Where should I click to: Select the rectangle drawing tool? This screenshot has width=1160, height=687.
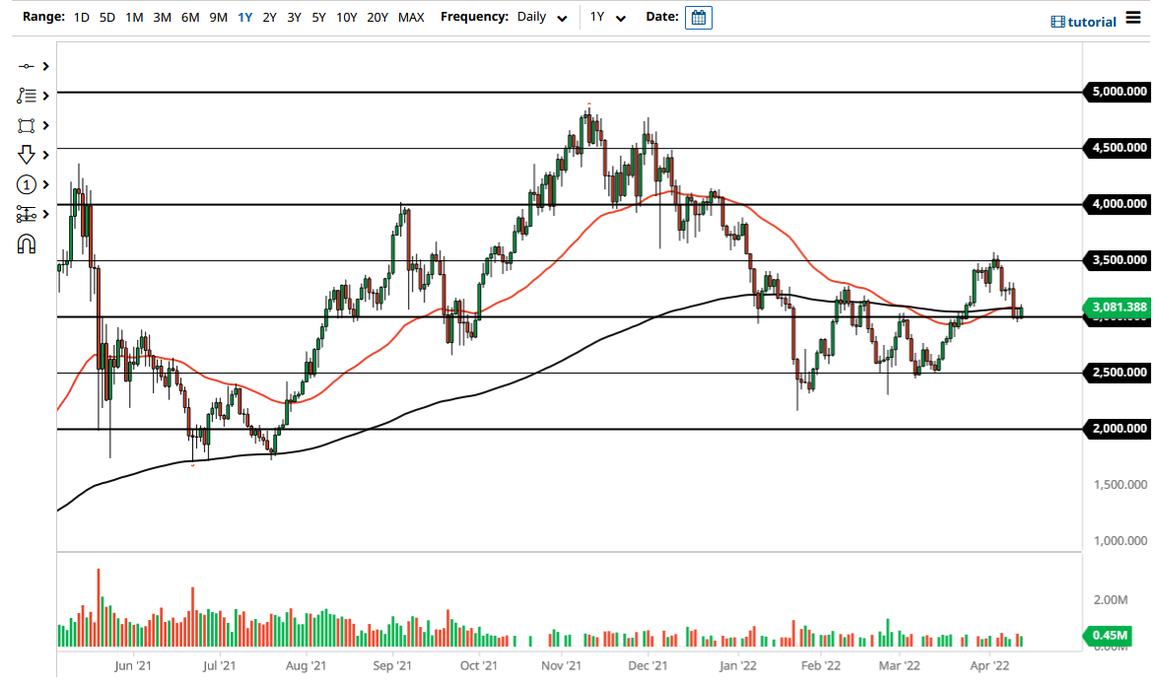pyautogui.click(x=27, y=125)
